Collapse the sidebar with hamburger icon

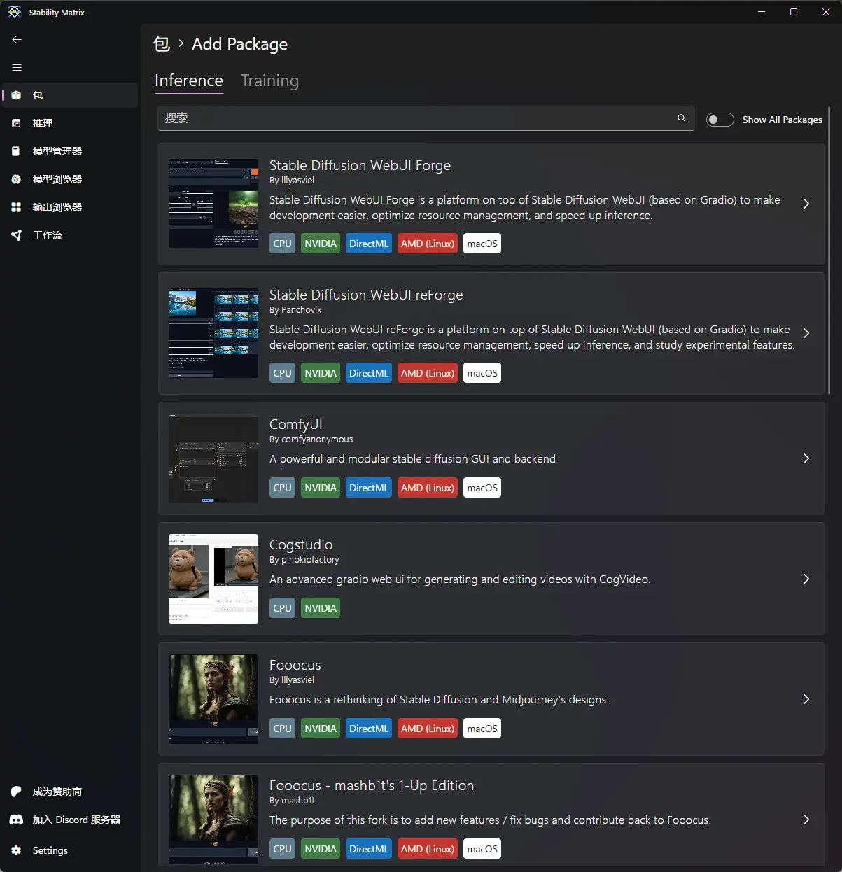click(x=17, y=68)
